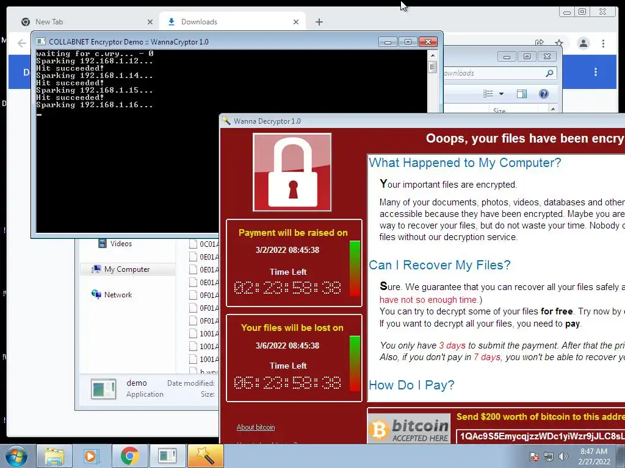Select Videos in the Explorer navigation pane
Viewport: 625px width, 468px height.
[121, 244]
